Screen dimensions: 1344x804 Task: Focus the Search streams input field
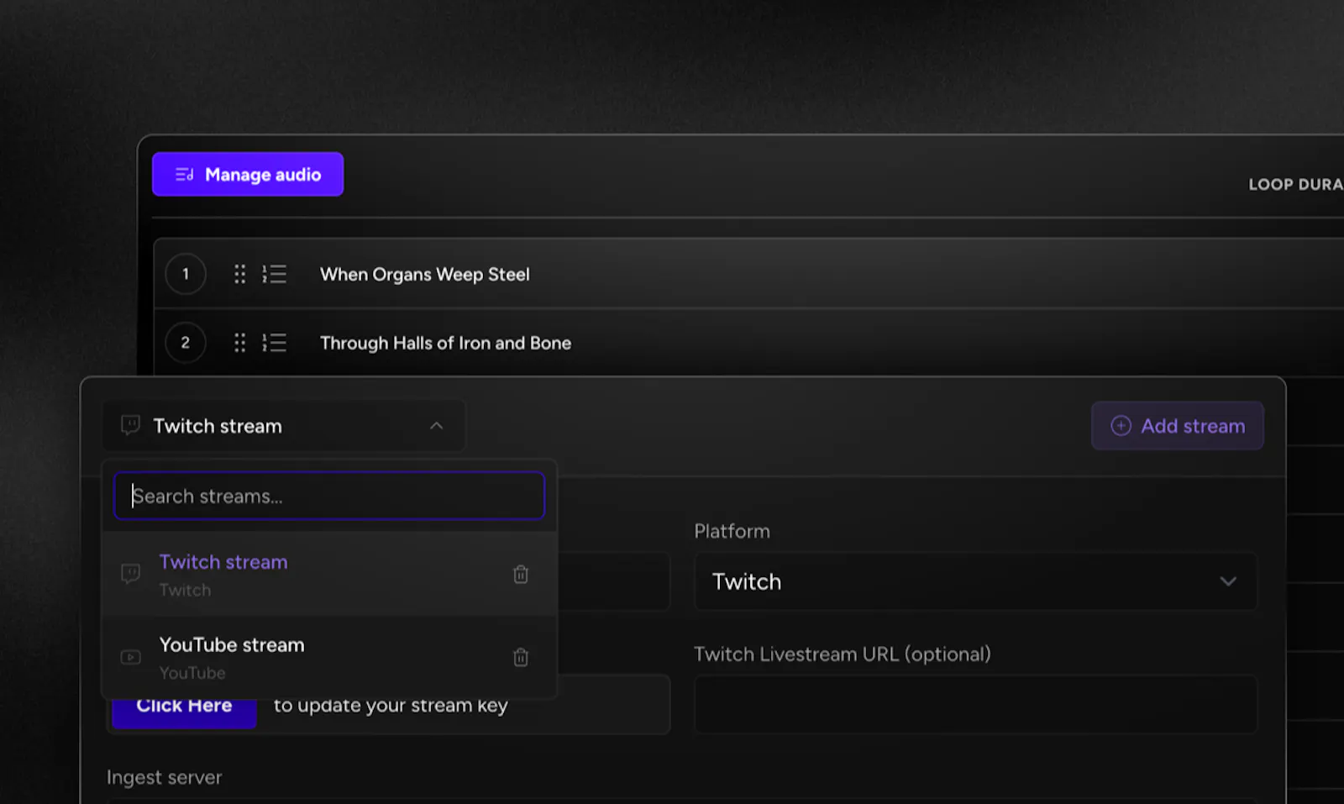[329, 496]
